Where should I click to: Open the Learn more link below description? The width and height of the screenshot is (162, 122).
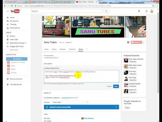[80, 84]
